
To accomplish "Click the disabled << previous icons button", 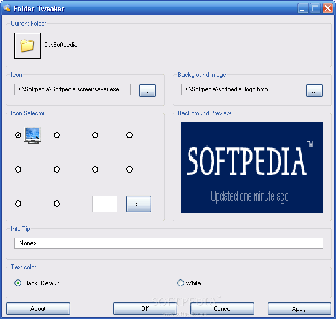I will click(x=104, y=204).
